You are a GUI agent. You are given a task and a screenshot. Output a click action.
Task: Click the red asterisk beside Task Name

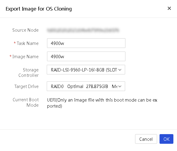point(15,43)
